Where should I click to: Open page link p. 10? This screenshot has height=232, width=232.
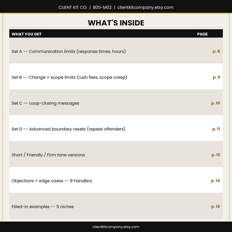click(215, 103)
